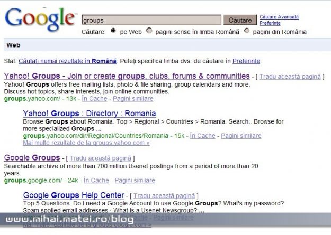Click 'Tradu această pagină' for Yahoo! Groups
The image size is (331, 235).
(x=290, y=77)
